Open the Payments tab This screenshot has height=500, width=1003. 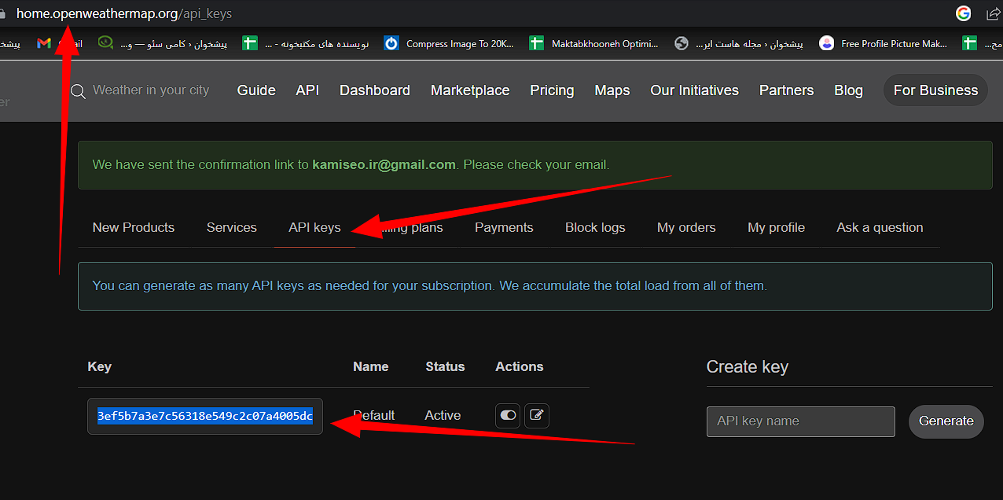[x=504, y=227]
